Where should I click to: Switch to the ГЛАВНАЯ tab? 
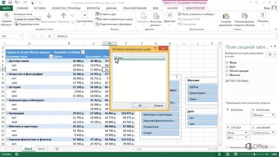[22, 8]
